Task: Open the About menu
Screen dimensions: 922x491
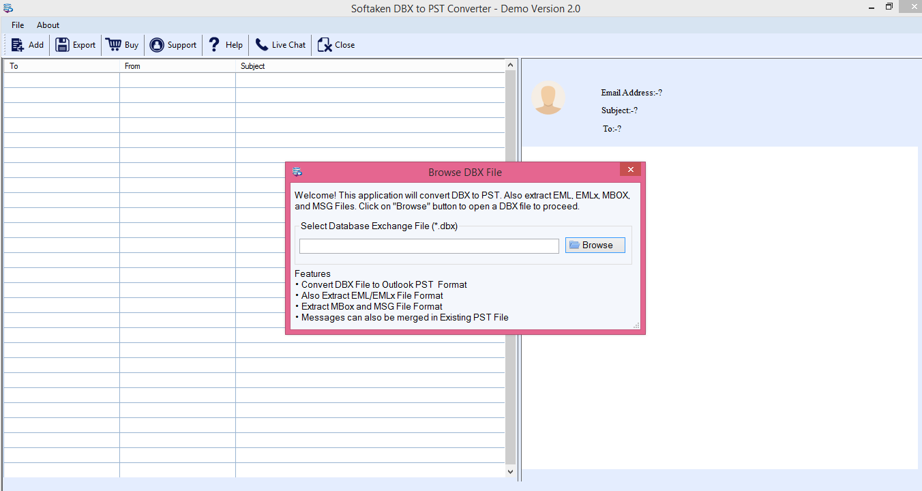Action: pos(48,25)
